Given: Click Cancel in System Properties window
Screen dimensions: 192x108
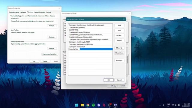Looking at the screenshot, I should tap(45, 61).
